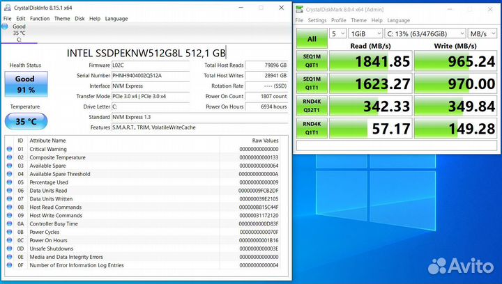
Task: Click the Power On Count value 1807 count
Action: coord(266,96)
